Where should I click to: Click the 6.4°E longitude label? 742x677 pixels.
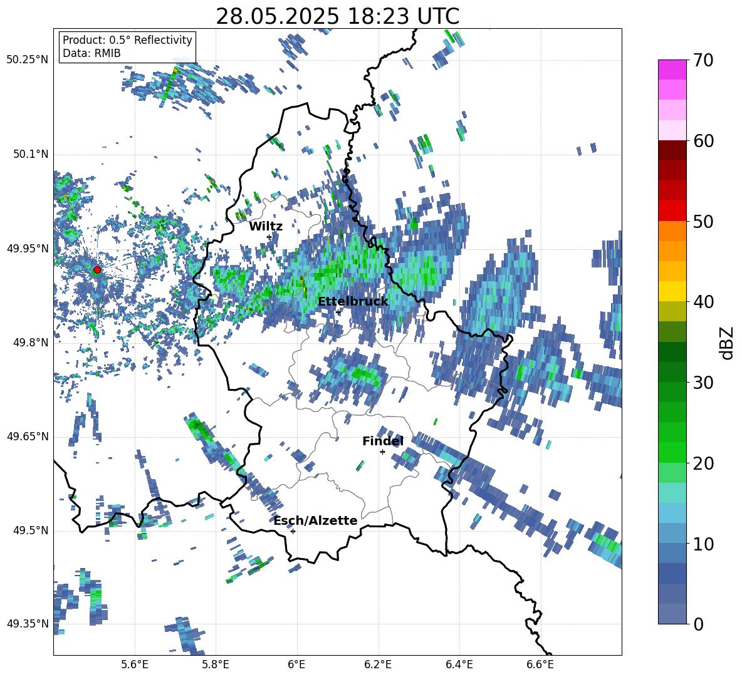[x=459, y=664]
